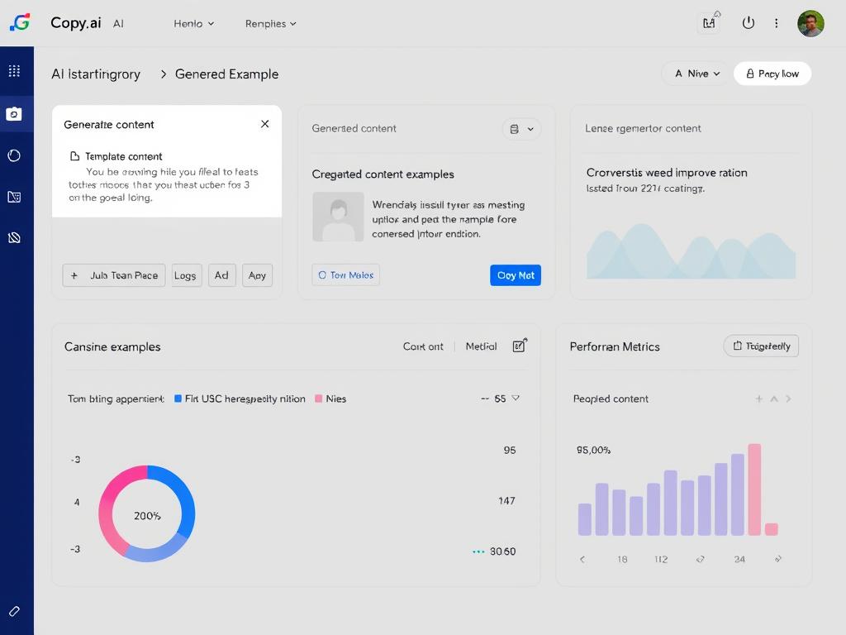Click the Template content document icon
Screen dimensions: 846x635
75,156
